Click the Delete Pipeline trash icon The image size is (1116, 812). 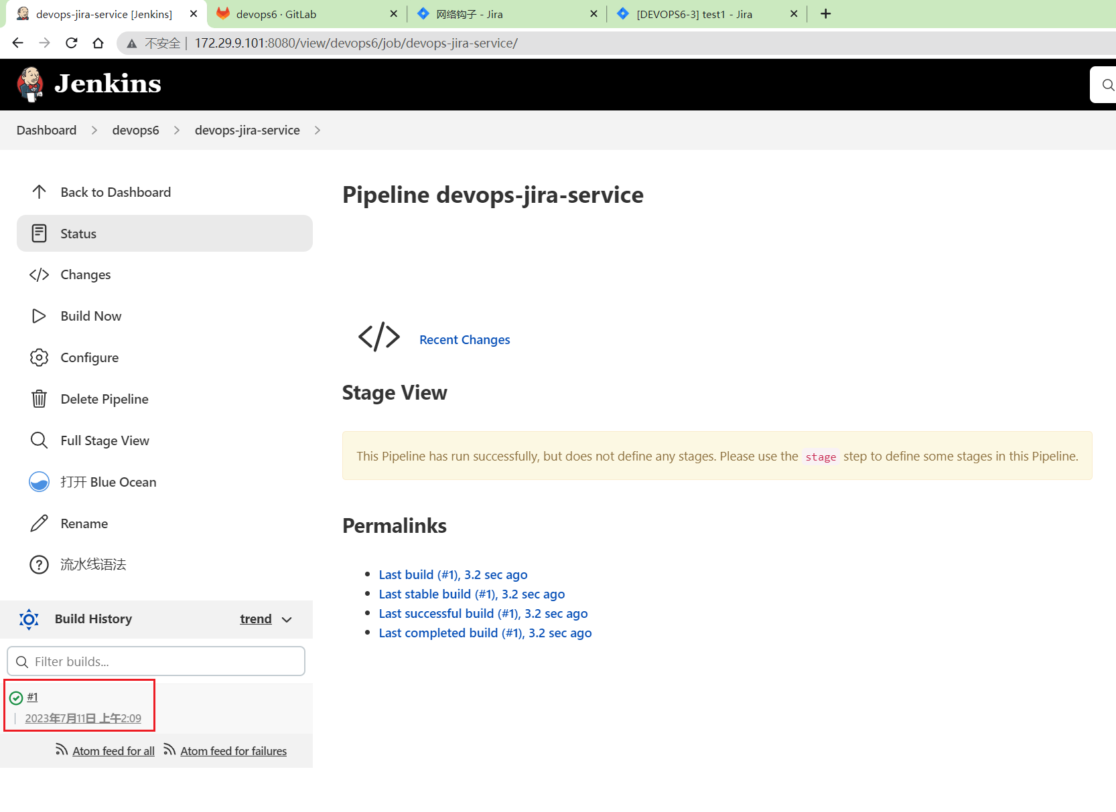(39, 399)
